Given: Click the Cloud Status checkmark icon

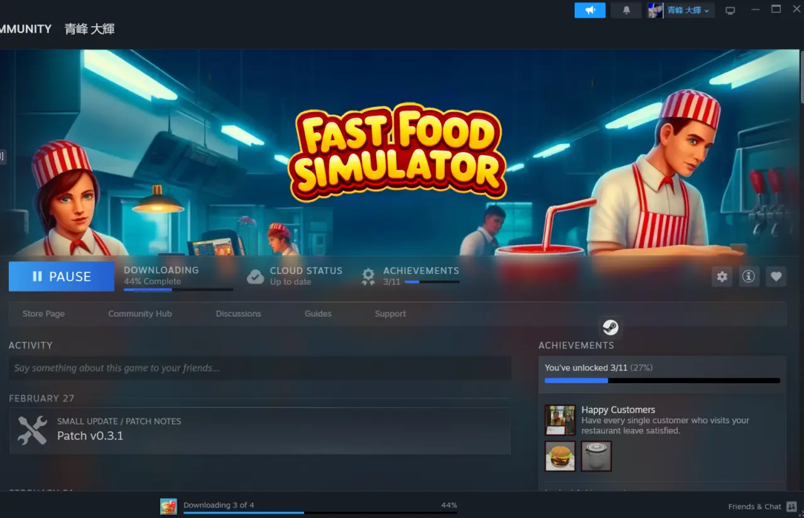Looking at the screenshot, I should tap(255, 277).
